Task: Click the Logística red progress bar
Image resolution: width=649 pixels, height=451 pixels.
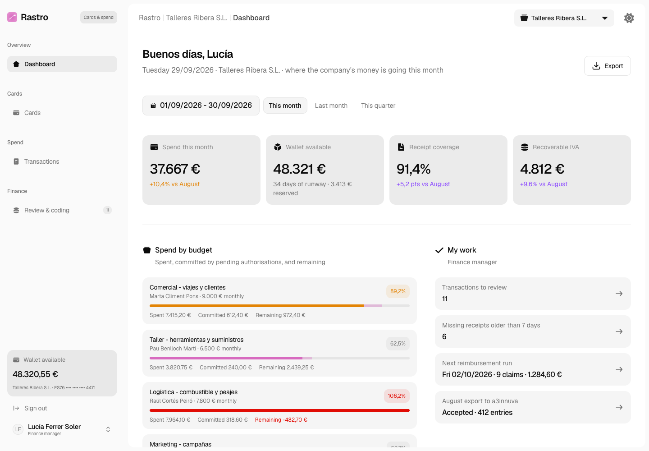Action: 279,410
